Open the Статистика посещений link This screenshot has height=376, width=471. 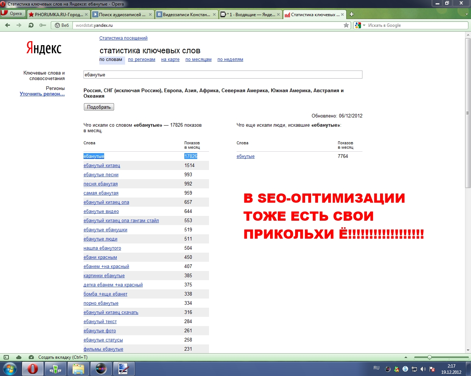[123, 38]
